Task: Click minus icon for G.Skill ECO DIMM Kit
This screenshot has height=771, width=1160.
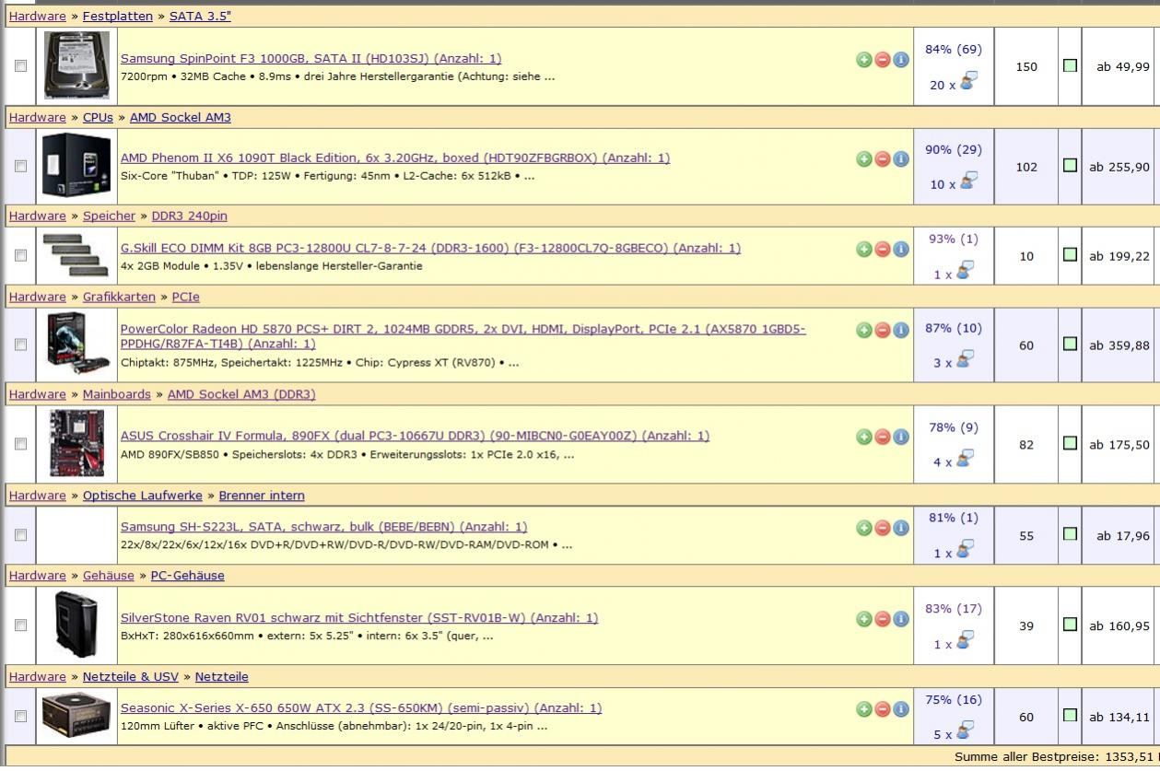Action: tap(882, 249)
